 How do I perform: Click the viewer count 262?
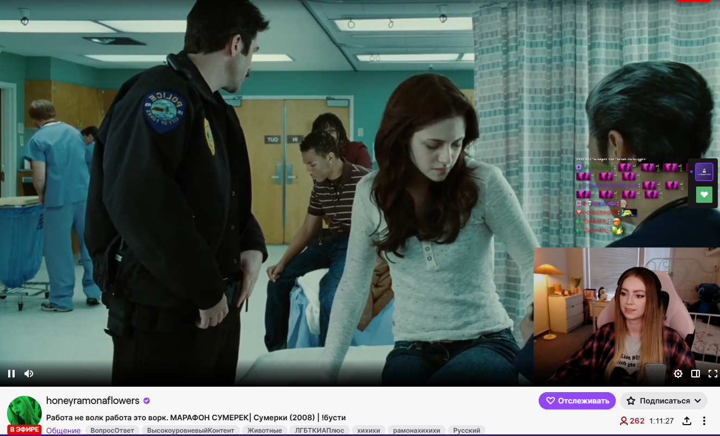point(632,421)
